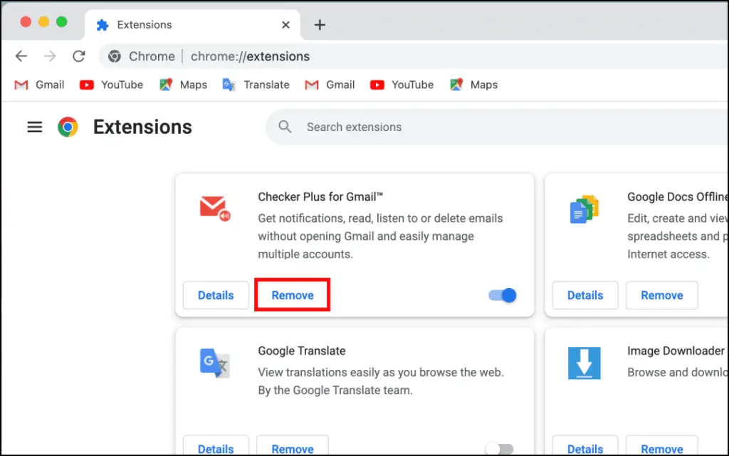The width and height of the screenshot is (729, 456).
Task: Open the Extensions main menu hamburger icon
Action: click(35, 127)
